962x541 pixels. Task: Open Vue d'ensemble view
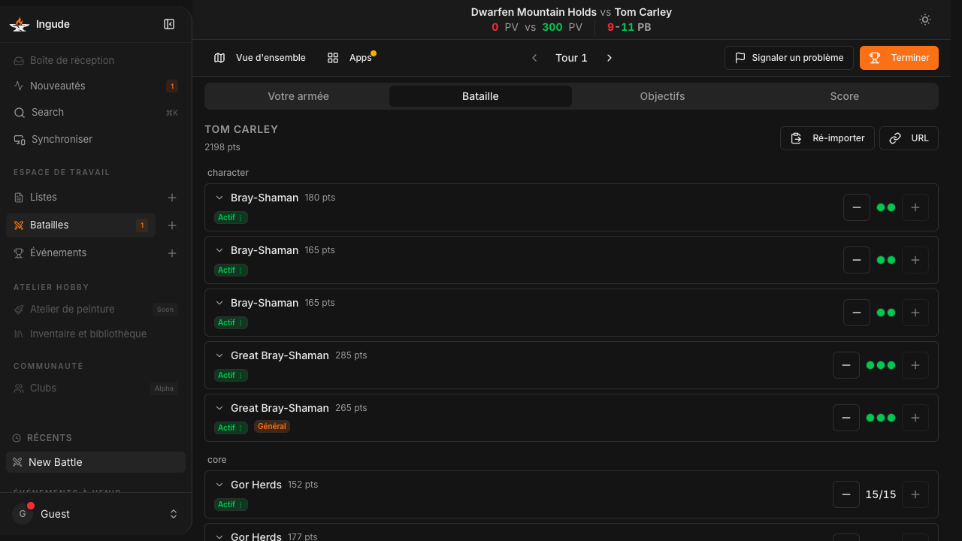259,58
